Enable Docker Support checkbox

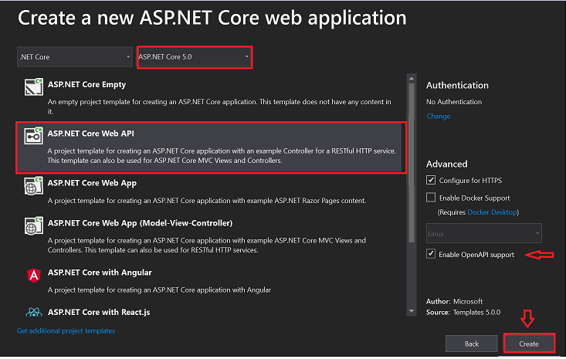(431, 198)
